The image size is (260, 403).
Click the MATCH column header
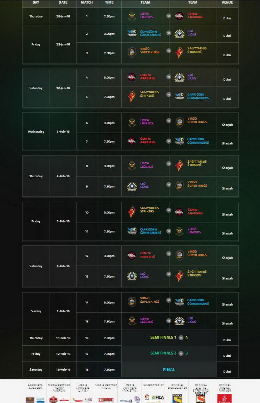click(x=87, y=2)
